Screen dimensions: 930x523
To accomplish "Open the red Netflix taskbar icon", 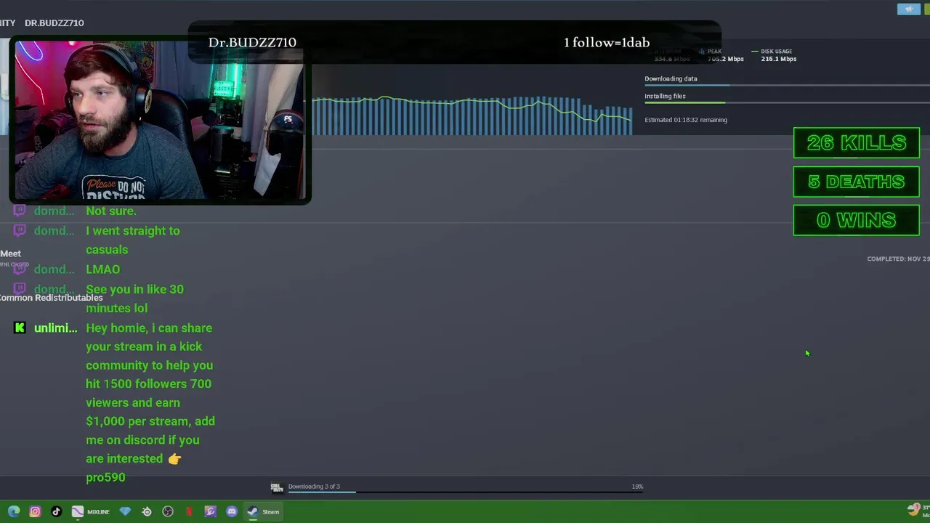I will 189,511.
